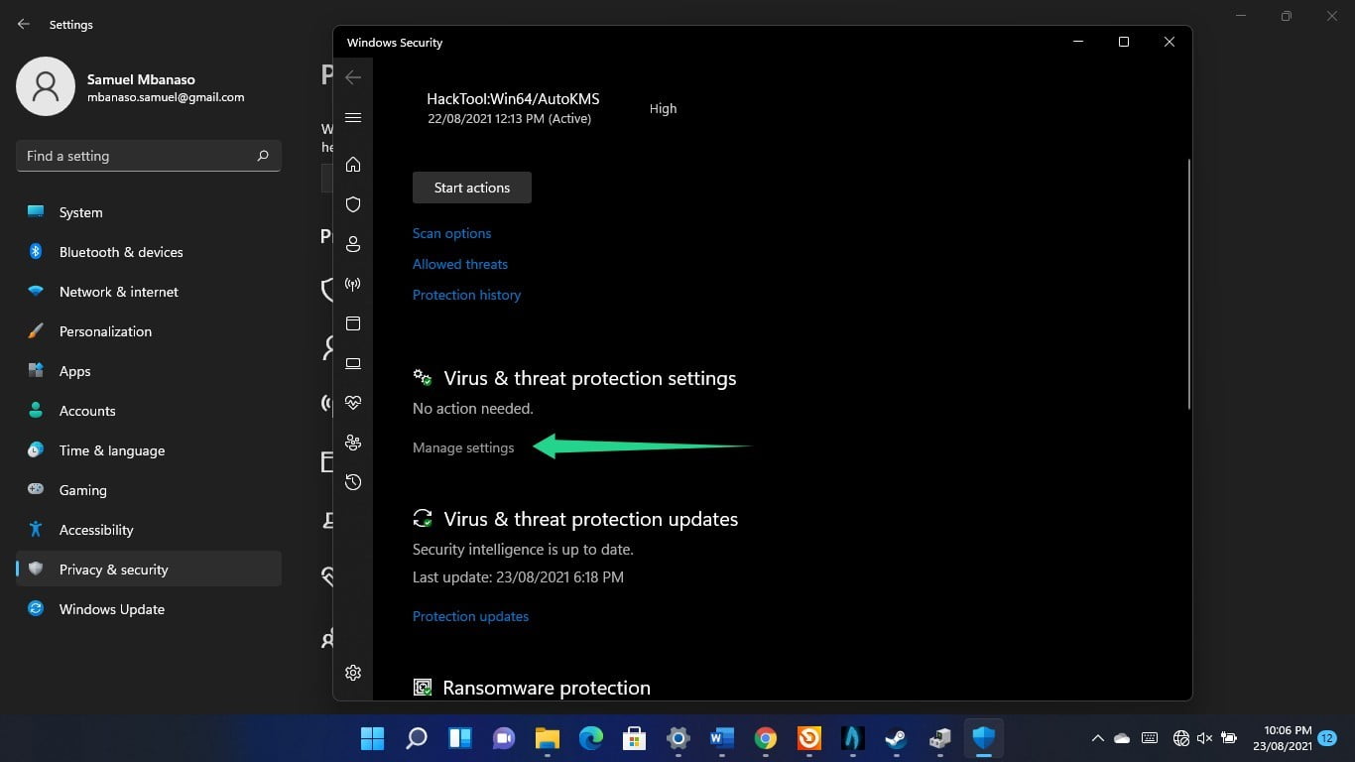Open Windows Update settings section
Viewport: 1355px width, 762px height.
111,609
